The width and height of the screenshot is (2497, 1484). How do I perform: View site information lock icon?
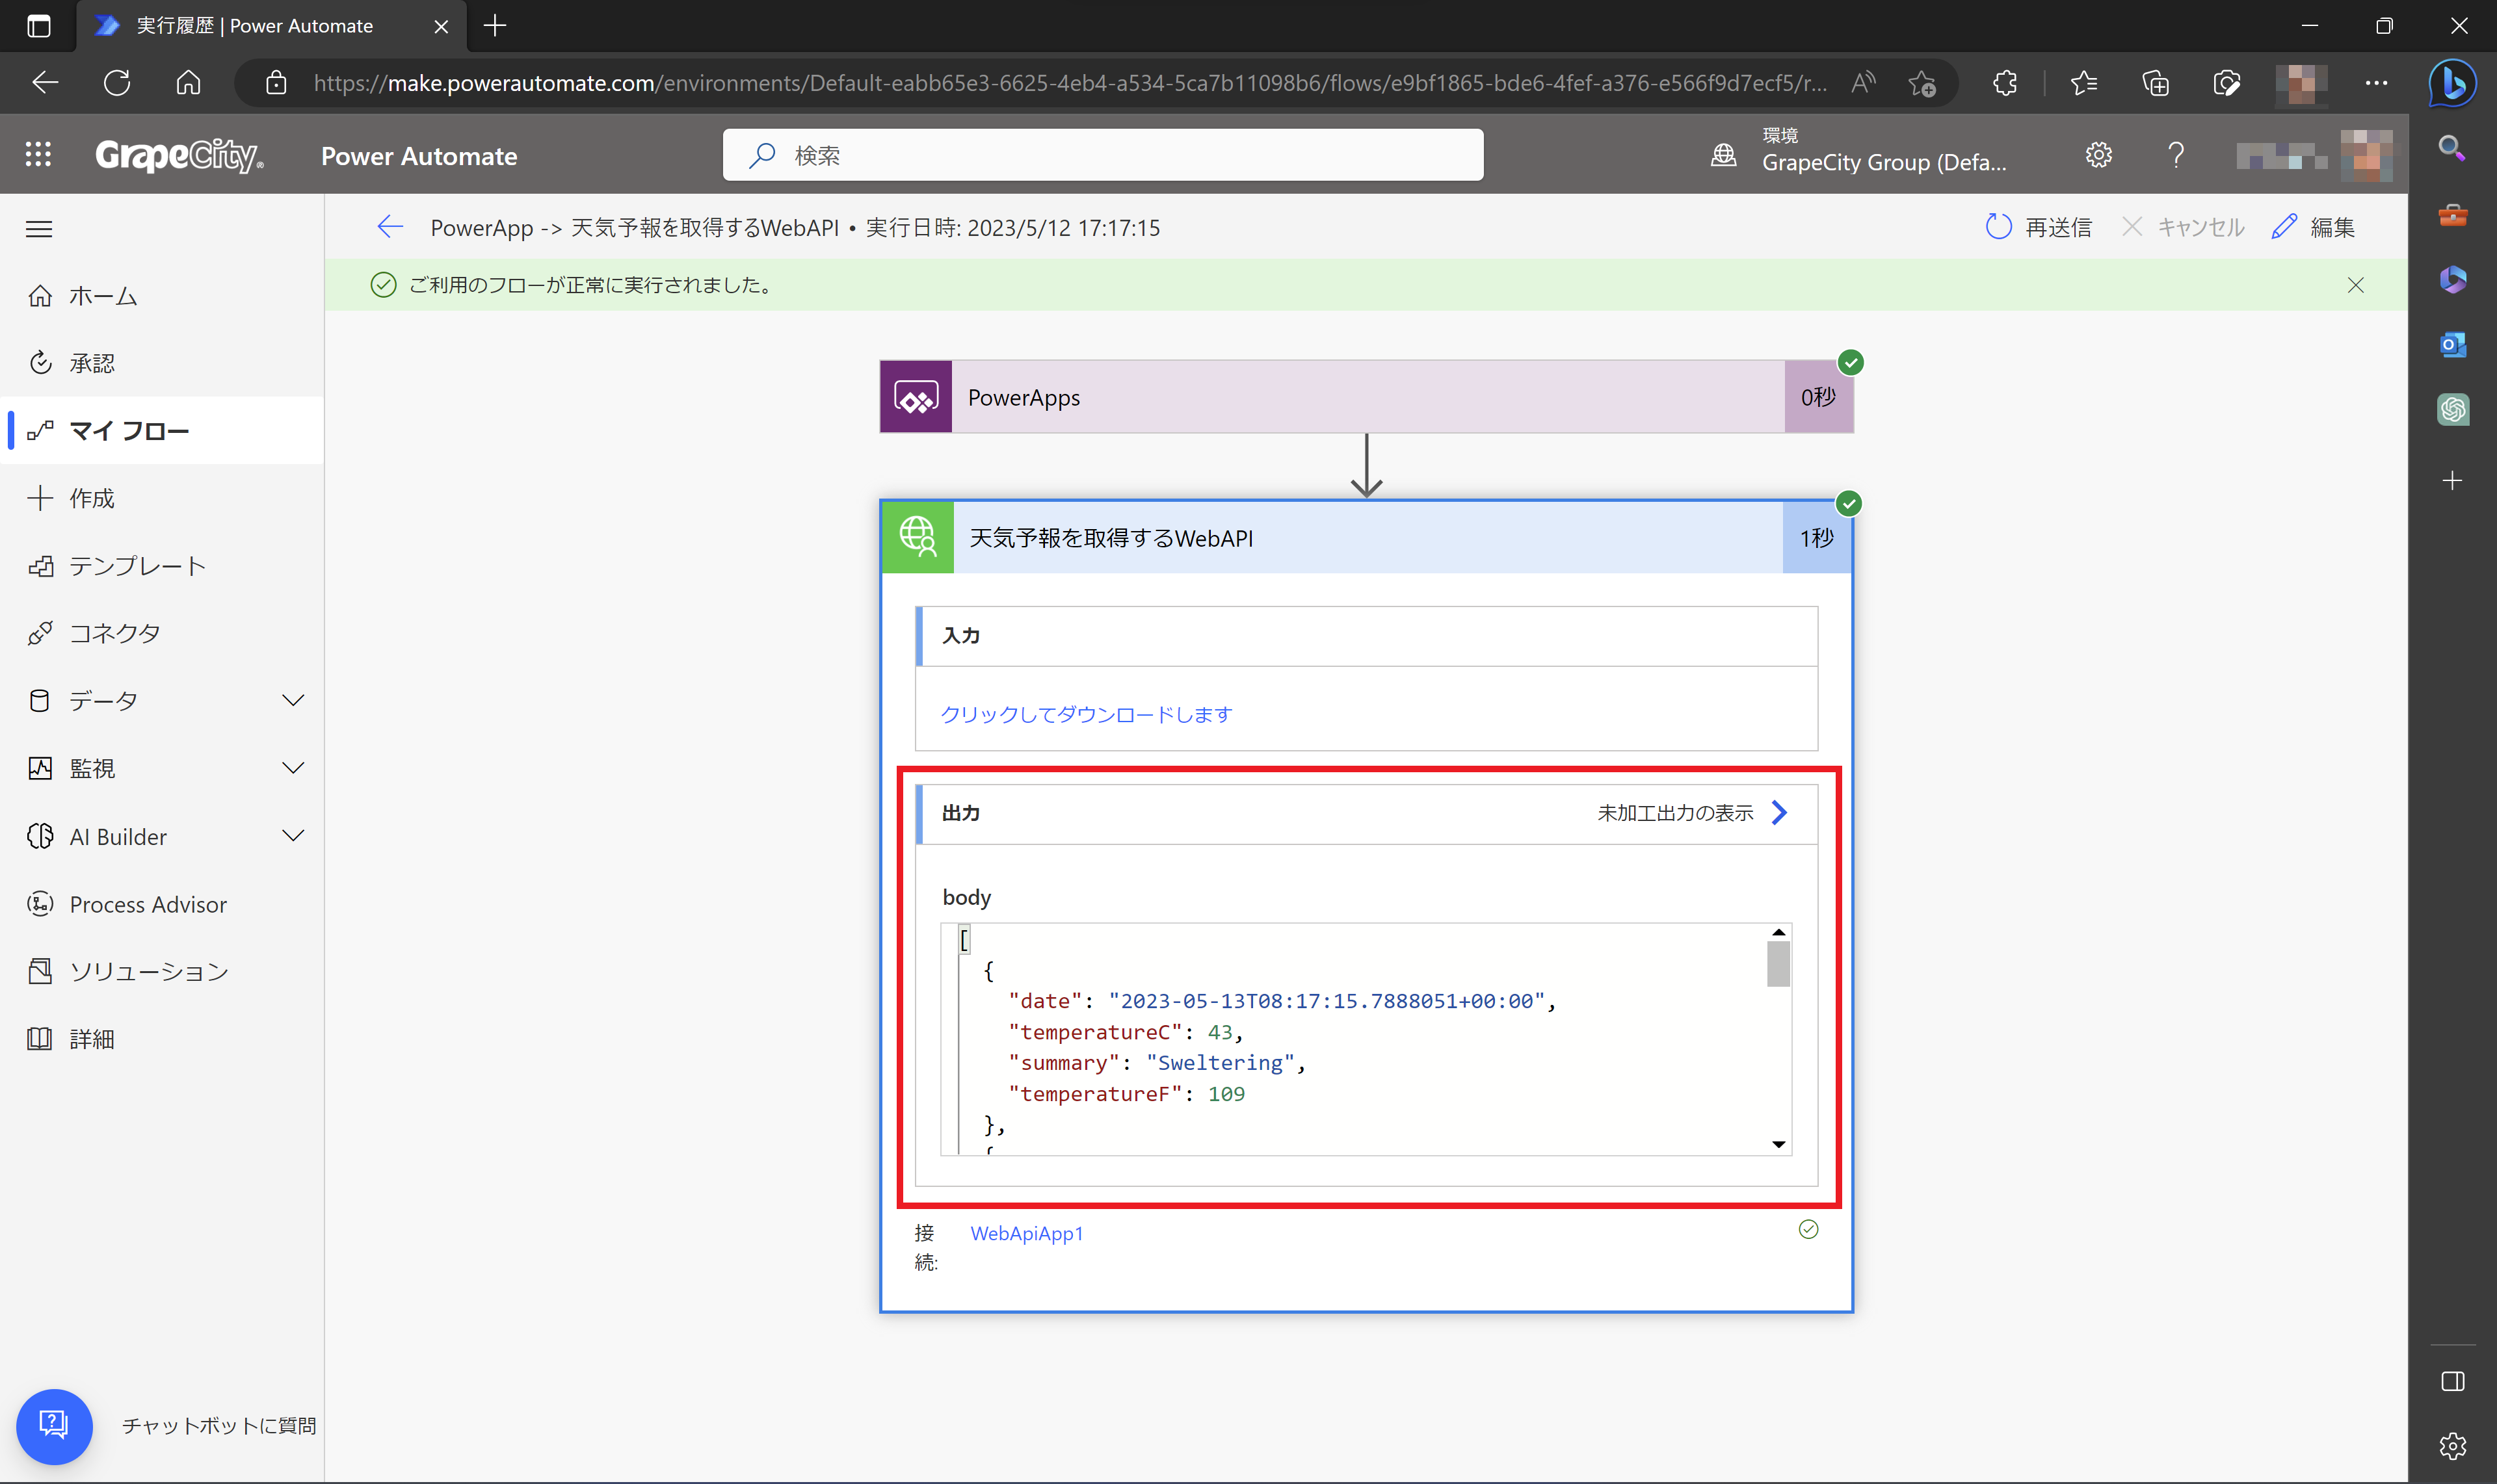(276, 82)
